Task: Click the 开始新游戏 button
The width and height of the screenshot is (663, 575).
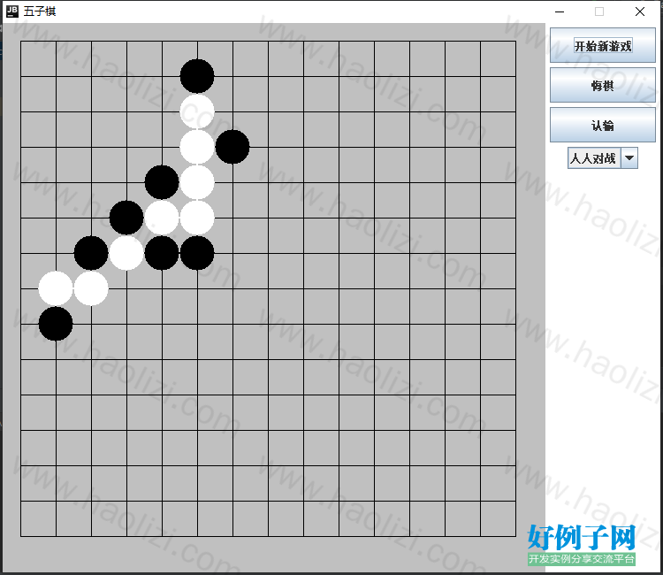Action: 603,45
